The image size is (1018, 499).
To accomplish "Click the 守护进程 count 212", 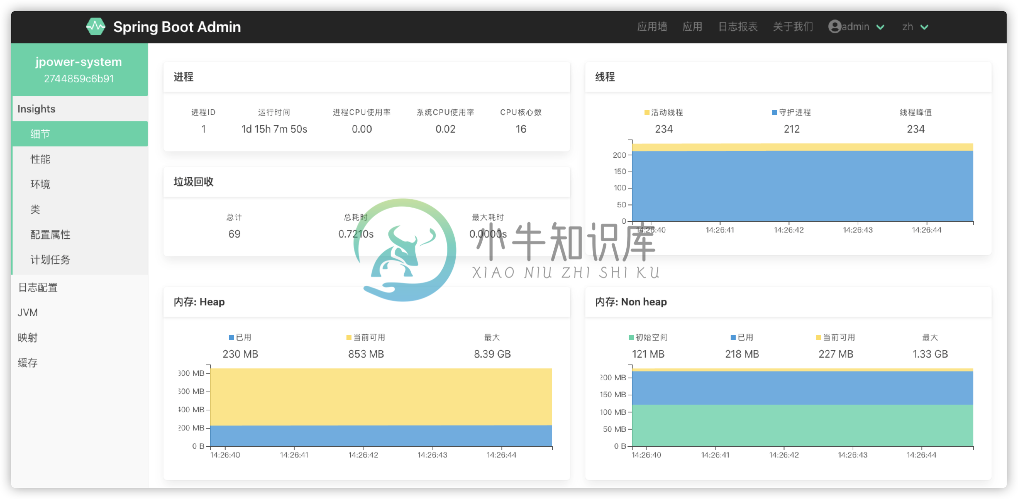I will pyautogui.click(x=792, y=129).
